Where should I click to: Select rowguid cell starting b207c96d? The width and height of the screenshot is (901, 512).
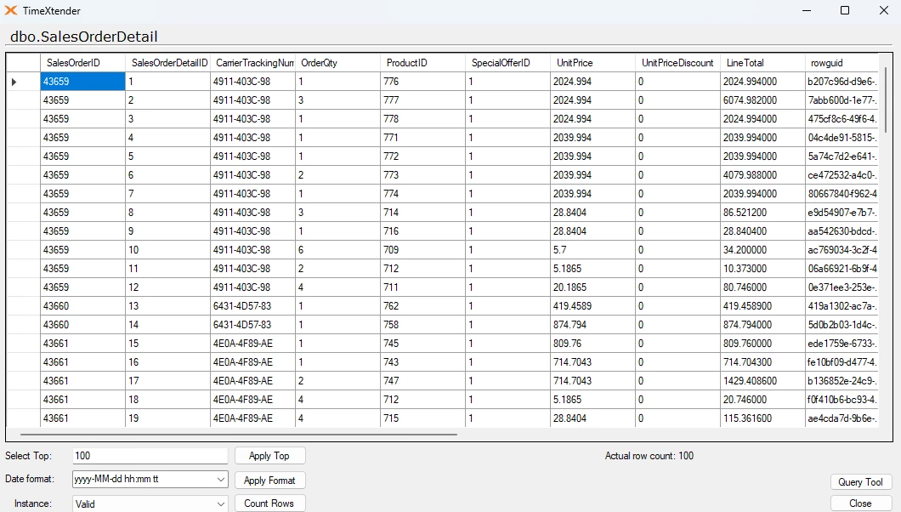(841, 82)
